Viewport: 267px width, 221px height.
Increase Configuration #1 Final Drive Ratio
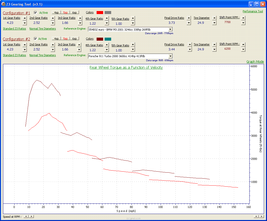coord(189,18)
